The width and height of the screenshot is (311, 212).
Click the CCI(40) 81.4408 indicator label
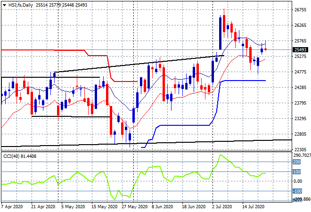pos(20,156)
